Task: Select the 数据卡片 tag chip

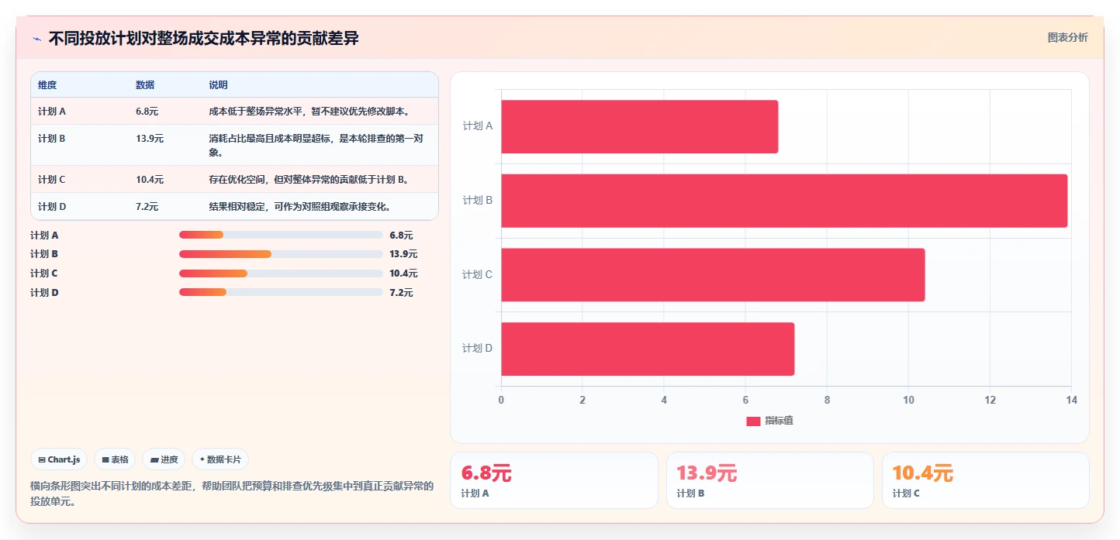Action: click(x=220, y=459)
